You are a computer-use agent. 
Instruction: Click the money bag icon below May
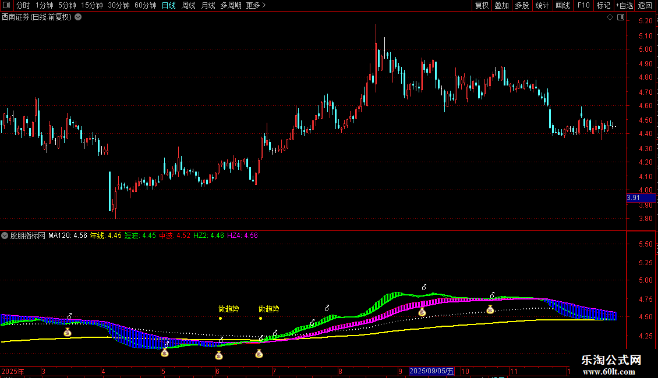pos(165,352)
